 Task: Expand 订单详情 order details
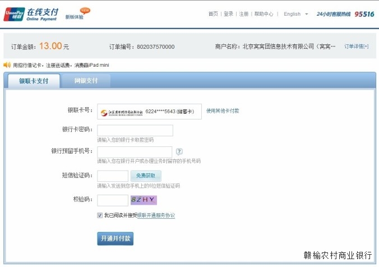[356, 47]
